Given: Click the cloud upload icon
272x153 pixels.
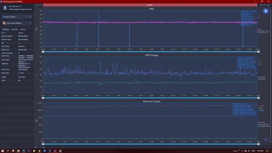Looking at the screenshot, I should 268,5.
